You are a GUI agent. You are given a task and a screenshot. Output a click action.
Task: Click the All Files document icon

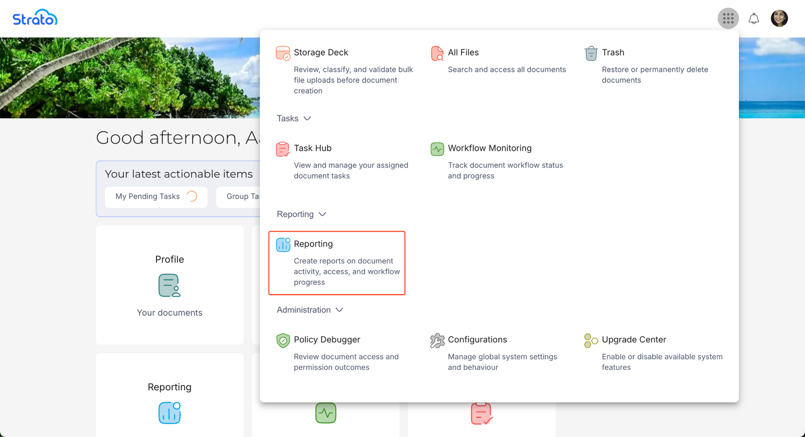coord(437,53)
